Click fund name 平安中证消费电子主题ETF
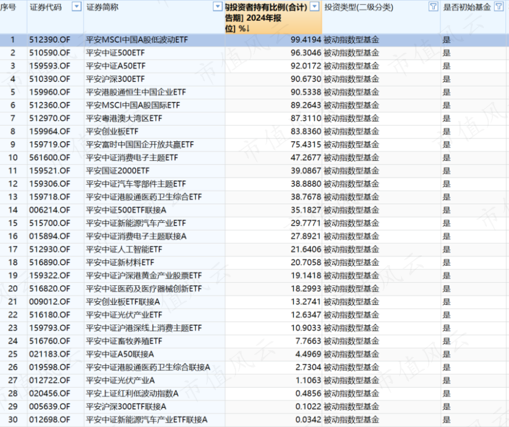Image resolution: width=509 pixels, height=427 pixels. [132, 158]
